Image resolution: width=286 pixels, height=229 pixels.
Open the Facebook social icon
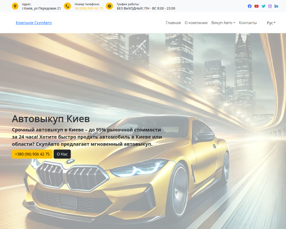(249, 6)
